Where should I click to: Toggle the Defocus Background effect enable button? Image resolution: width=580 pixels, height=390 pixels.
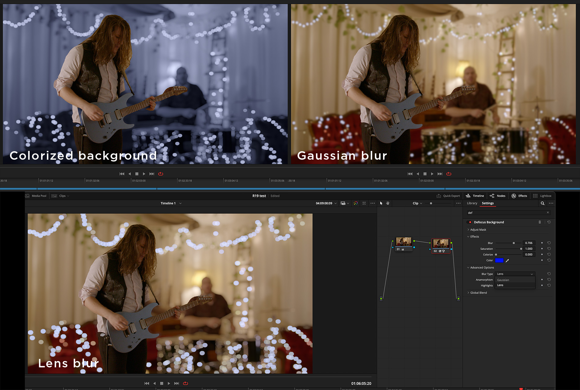pos(470,222)
